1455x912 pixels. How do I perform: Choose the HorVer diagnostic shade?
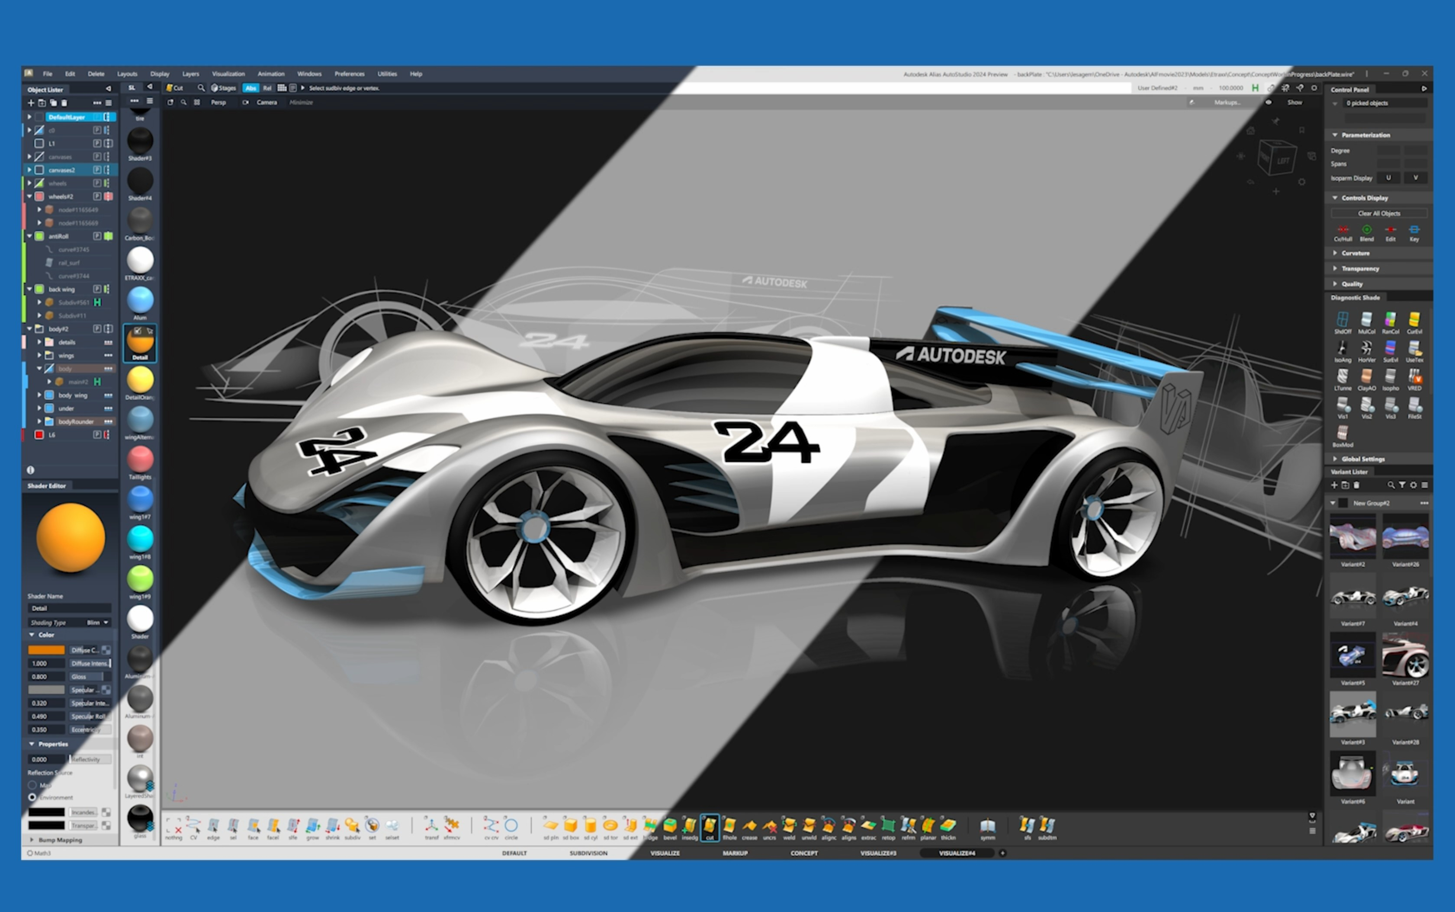[1366, 351]
